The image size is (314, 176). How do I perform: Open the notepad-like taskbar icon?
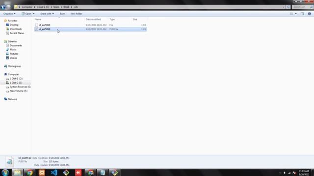point(103,173)
